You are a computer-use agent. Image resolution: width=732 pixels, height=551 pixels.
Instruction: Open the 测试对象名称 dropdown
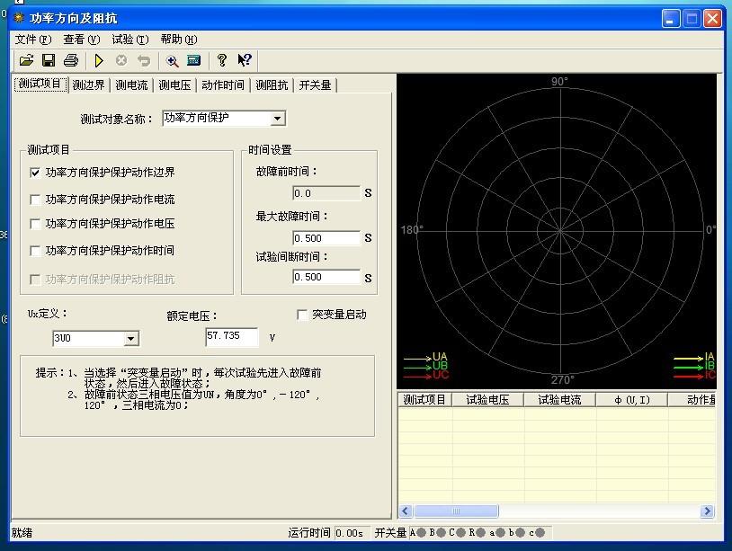[277, 118]
